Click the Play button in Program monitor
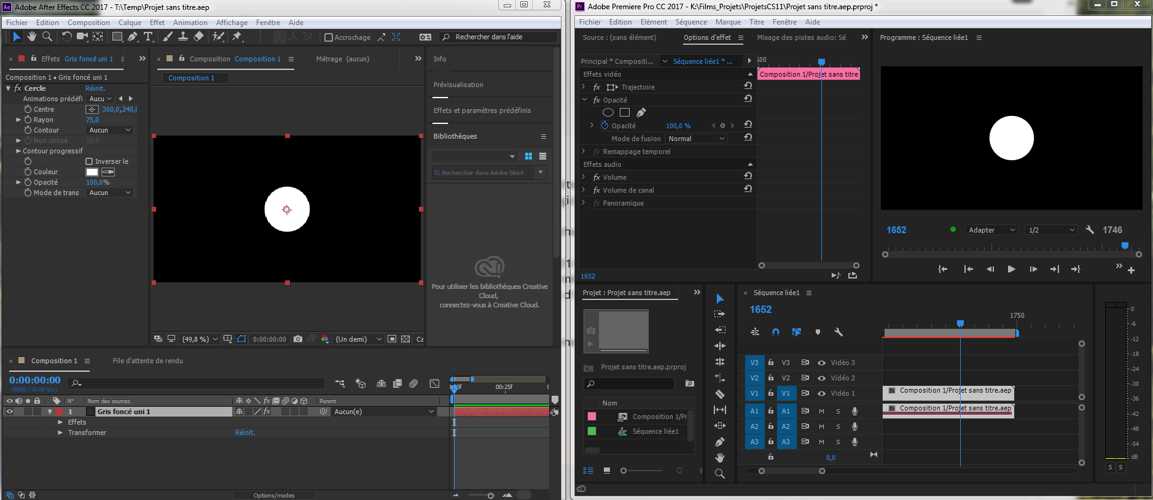Image resolution: width=1153 pixels, height=500 pixels. [x=1011, y=269]
